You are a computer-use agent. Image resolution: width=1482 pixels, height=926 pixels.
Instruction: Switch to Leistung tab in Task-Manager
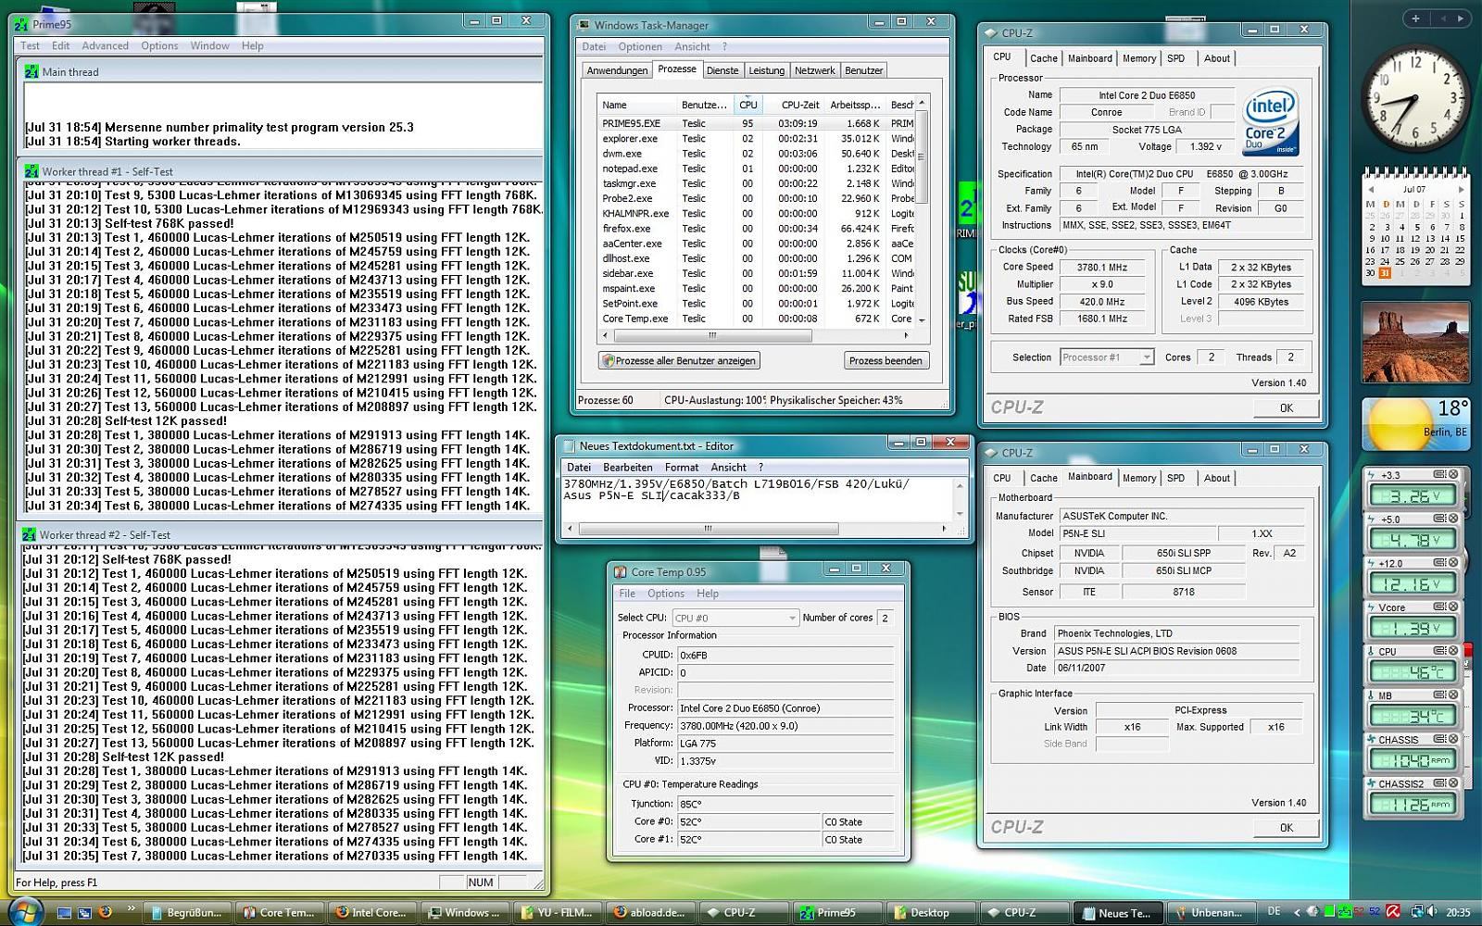click(766, 70)
